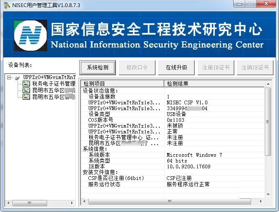Screen dimensions: 279x212
Task: Click the first 昆明市五华区 certificate icon
Action: pyautogui.click(x=26, y=90)
